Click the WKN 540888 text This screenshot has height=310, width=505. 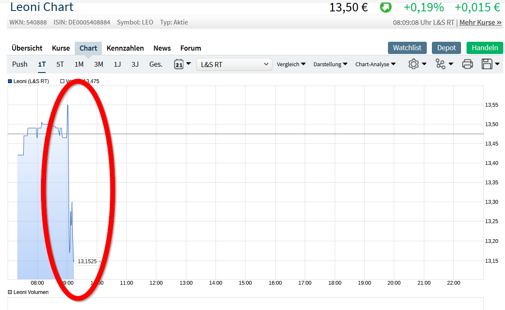pos(28,22)
